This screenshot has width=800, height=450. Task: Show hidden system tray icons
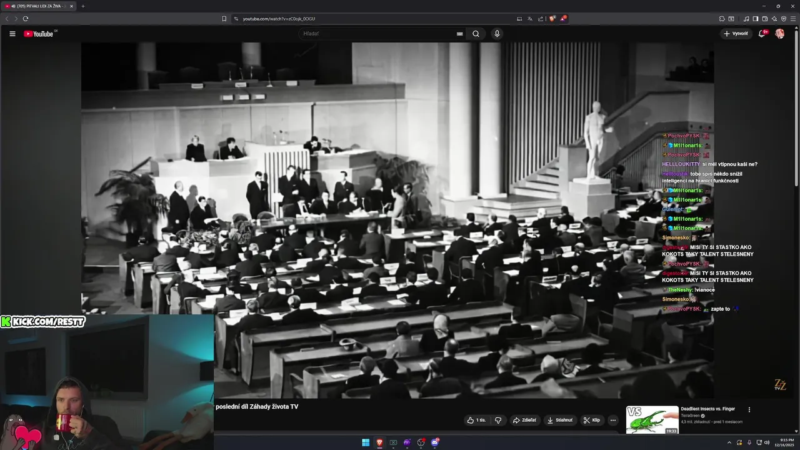click(729, 442)
